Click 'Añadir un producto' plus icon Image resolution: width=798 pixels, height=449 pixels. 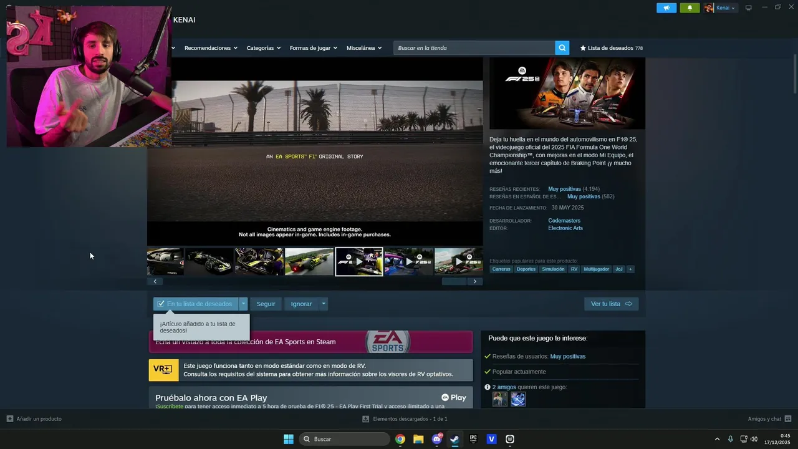[9, 419]
